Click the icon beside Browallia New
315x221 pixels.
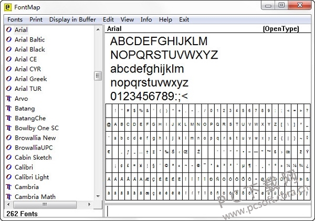coord(9,138)
